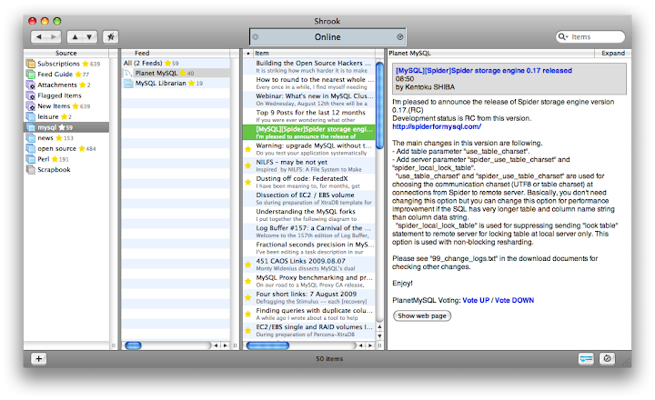Click the Subscriptions folder icon
The width and height of the screenshot is (655, 400).
tap(31, 64)
